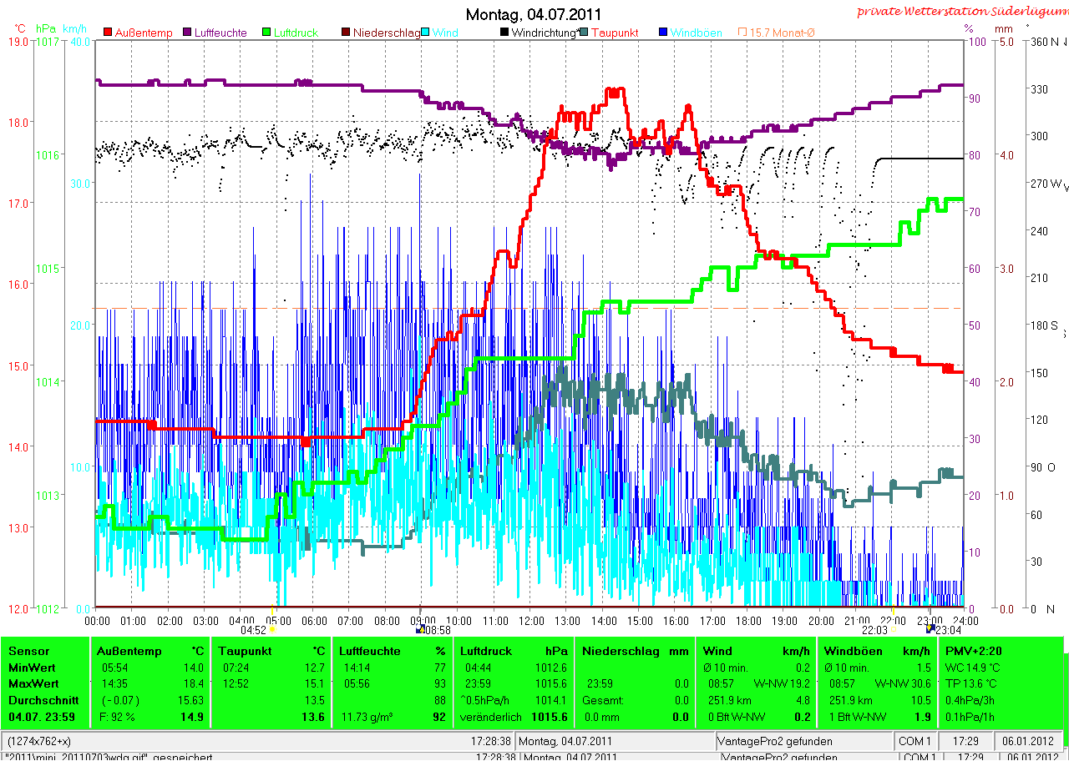
Task: Click the moon marker at 23:04
Action: [x=930, y=630]
